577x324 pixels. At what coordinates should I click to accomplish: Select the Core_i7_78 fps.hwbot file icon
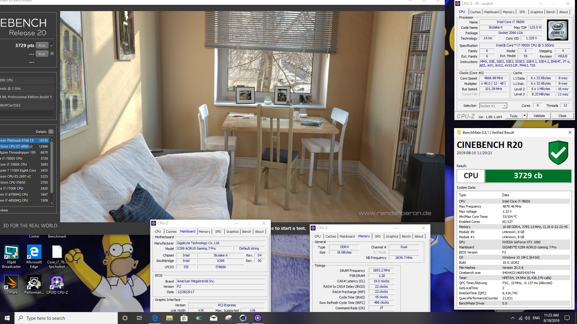point(57,256)
